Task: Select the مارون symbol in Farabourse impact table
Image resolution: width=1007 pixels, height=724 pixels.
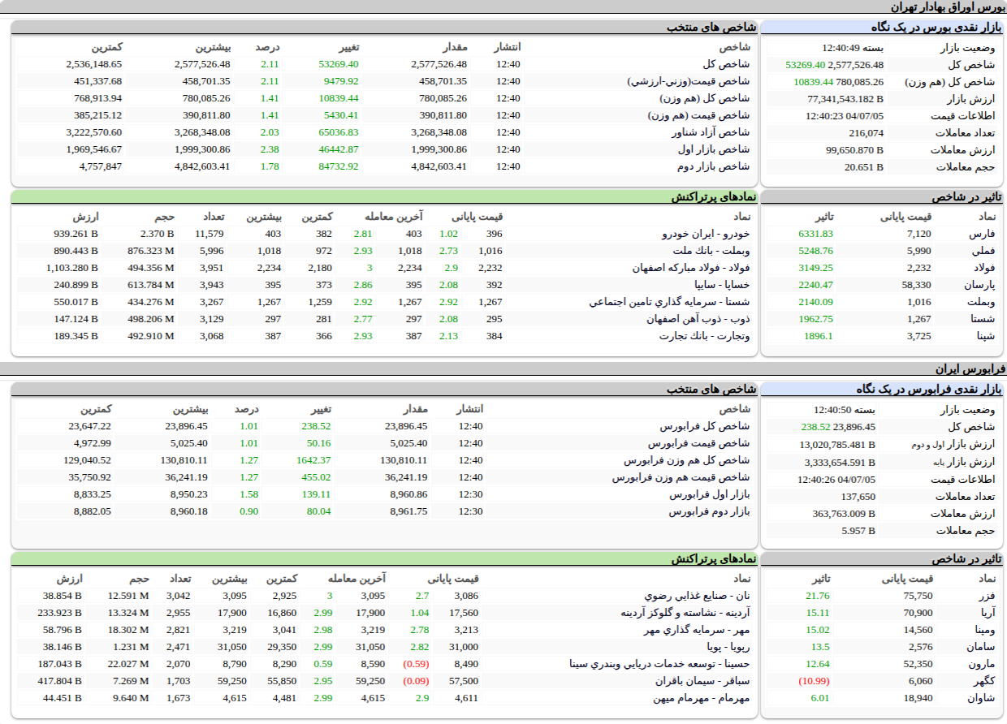Action: click(x=982, y=664)
